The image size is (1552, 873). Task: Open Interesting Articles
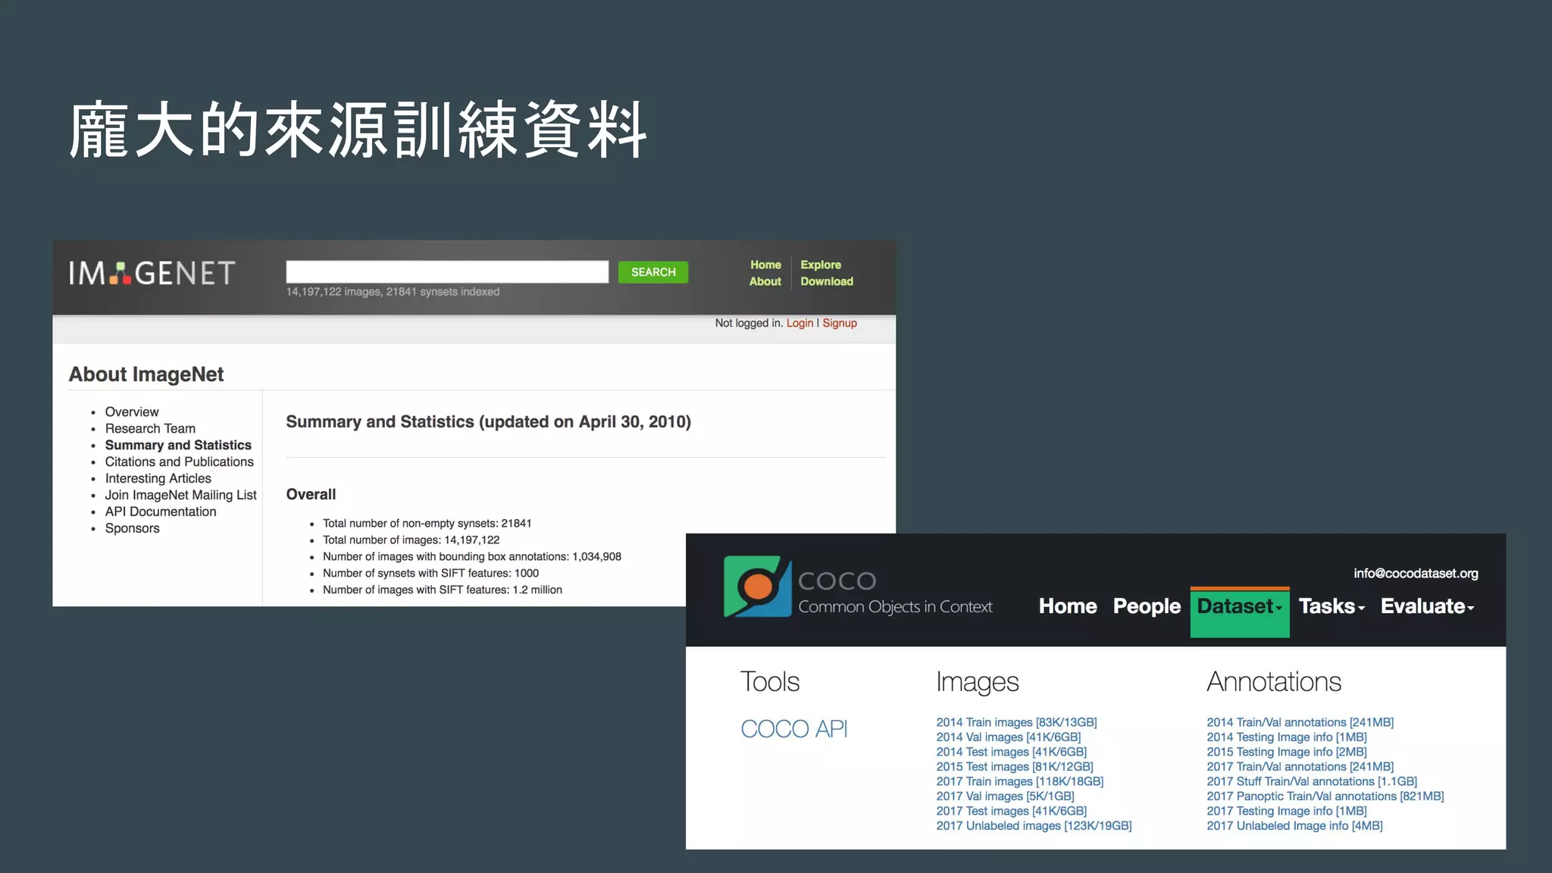point(158,478)
